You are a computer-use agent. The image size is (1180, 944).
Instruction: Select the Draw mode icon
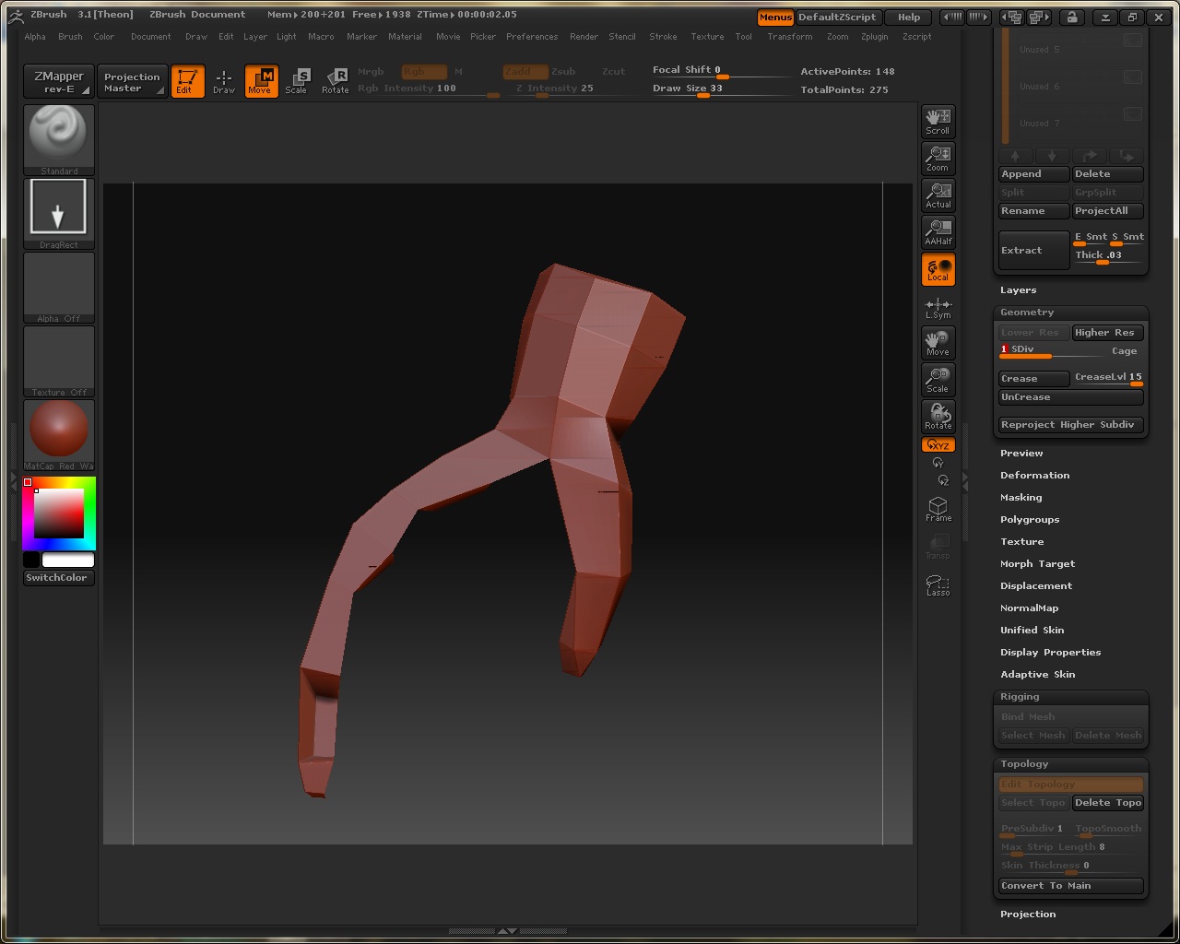224,81
